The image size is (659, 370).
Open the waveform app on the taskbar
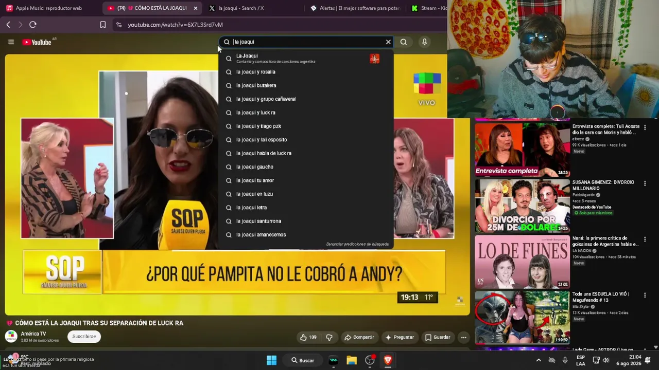333,360
